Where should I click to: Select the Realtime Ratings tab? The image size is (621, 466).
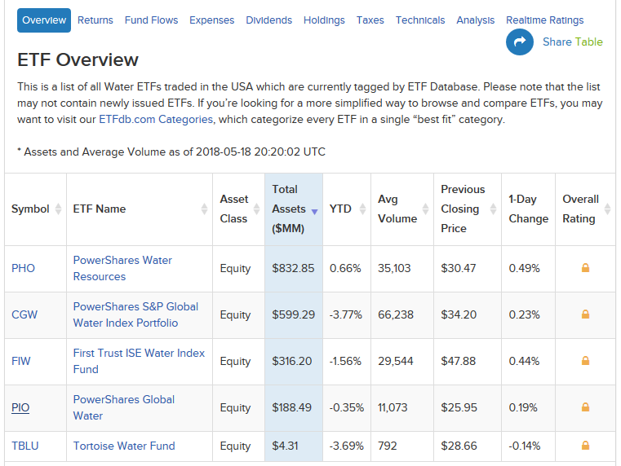click(x=544, y=20)
